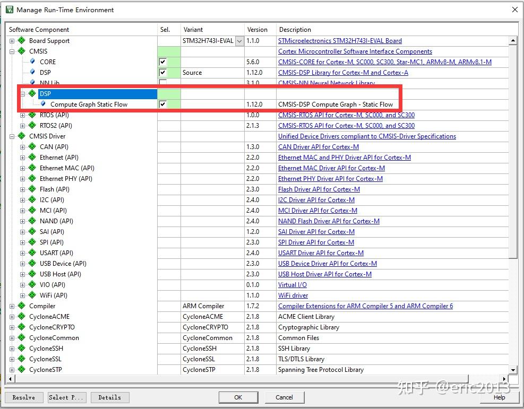Click the Ethernet (API) diamond icon

point(32,157)
